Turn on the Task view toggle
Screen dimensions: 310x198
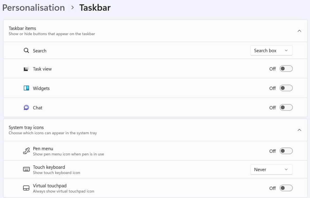(x=286, y=69)
